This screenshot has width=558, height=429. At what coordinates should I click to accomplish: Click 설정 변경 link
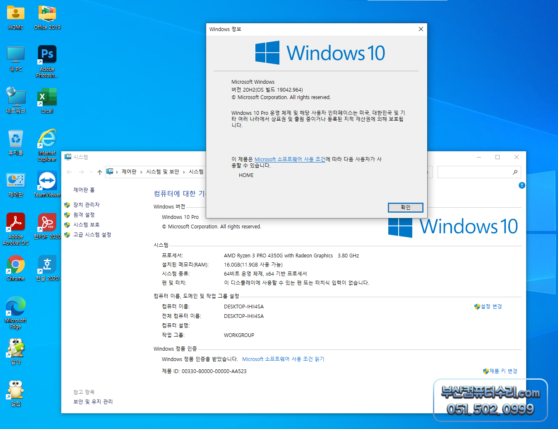coord(491,306)
